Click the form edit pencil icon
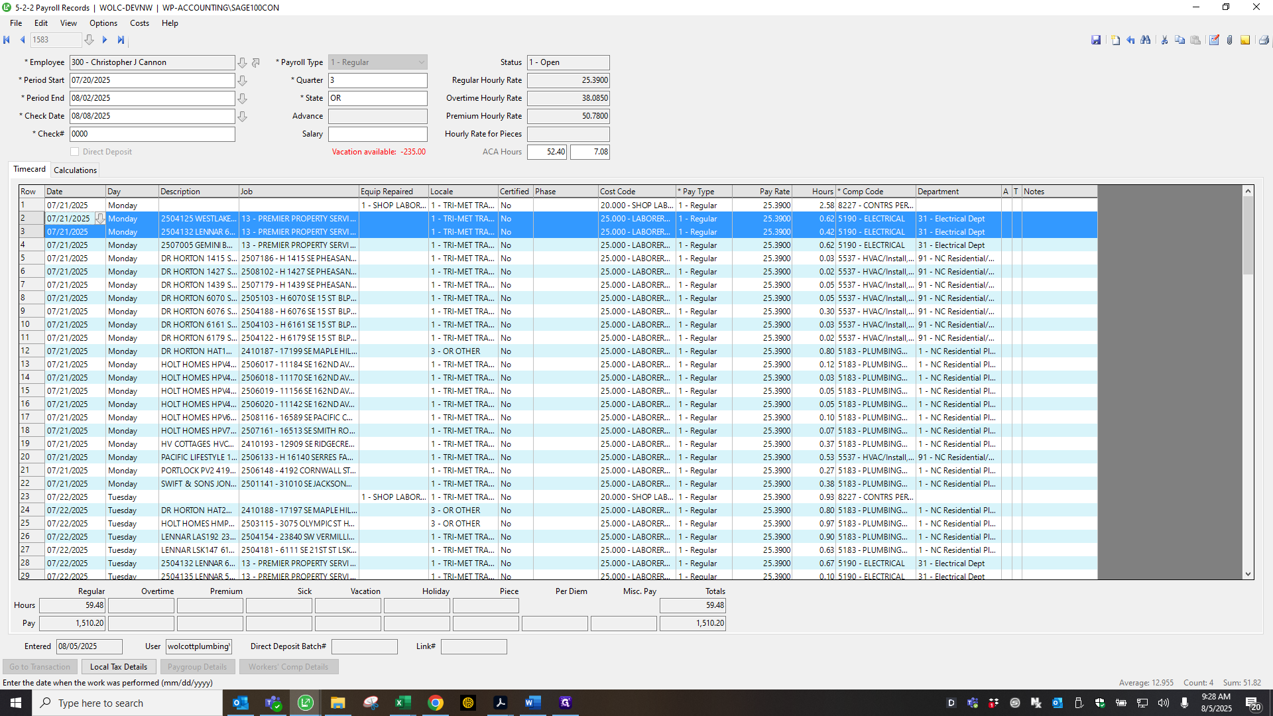Image resolution: width=1273 pixels, height=716 pixels. point(1214,40)
